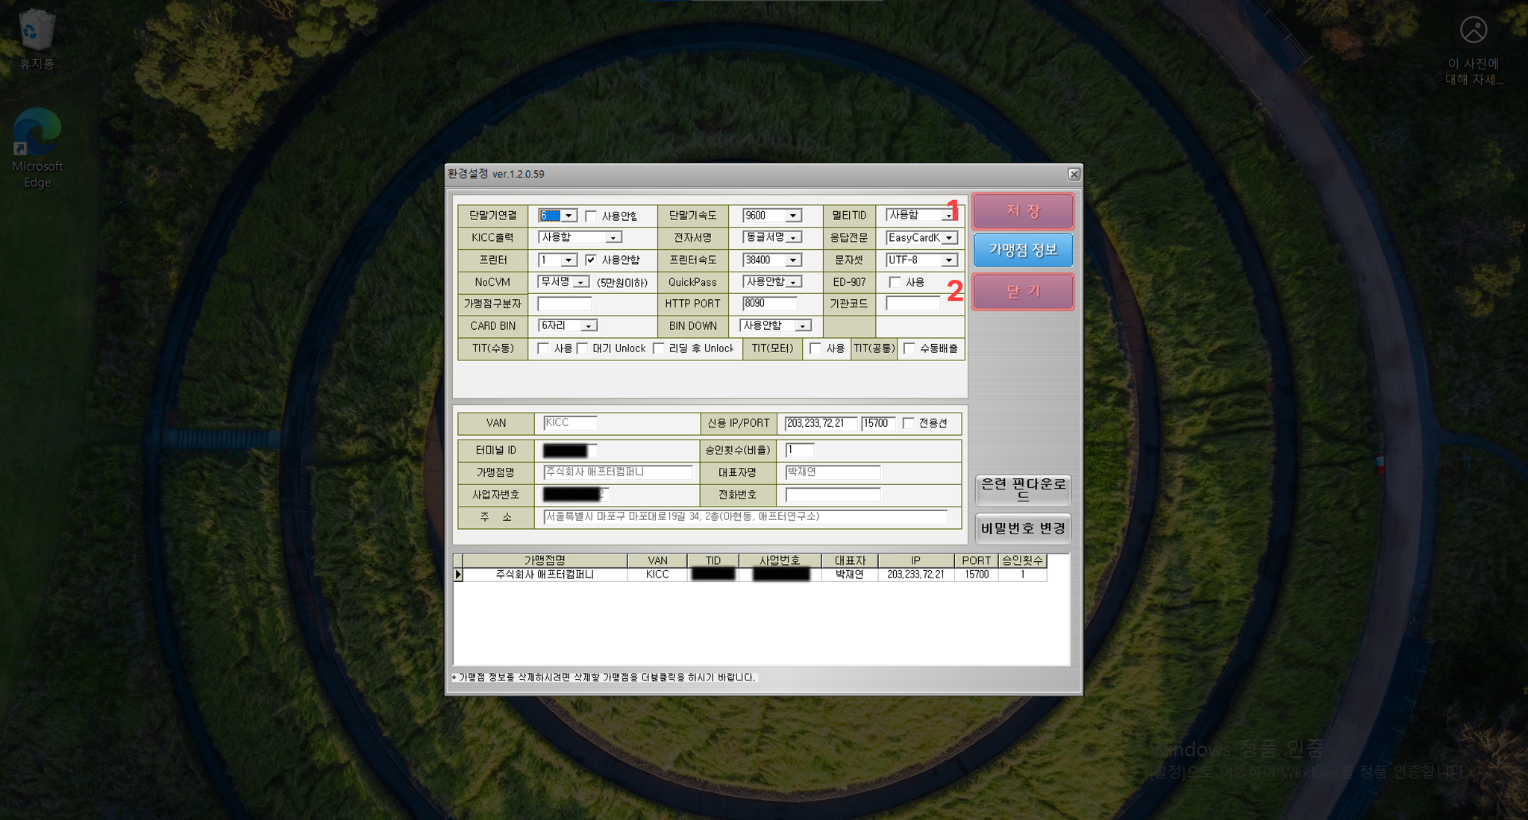Expand the 문자셋 UTF-8 dropdown
Image resolution: width=1528 pixels, height=820 pixels.
pyautogui.click(x=949, y=260)
